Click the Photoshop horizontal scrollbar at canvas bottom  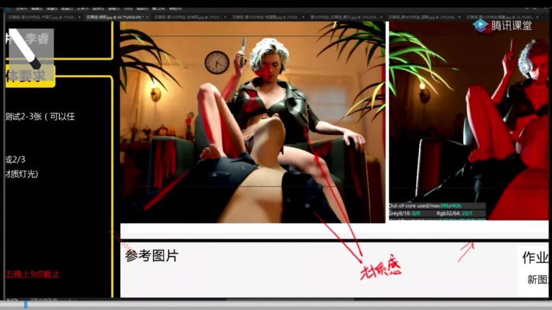coord(290,300)
